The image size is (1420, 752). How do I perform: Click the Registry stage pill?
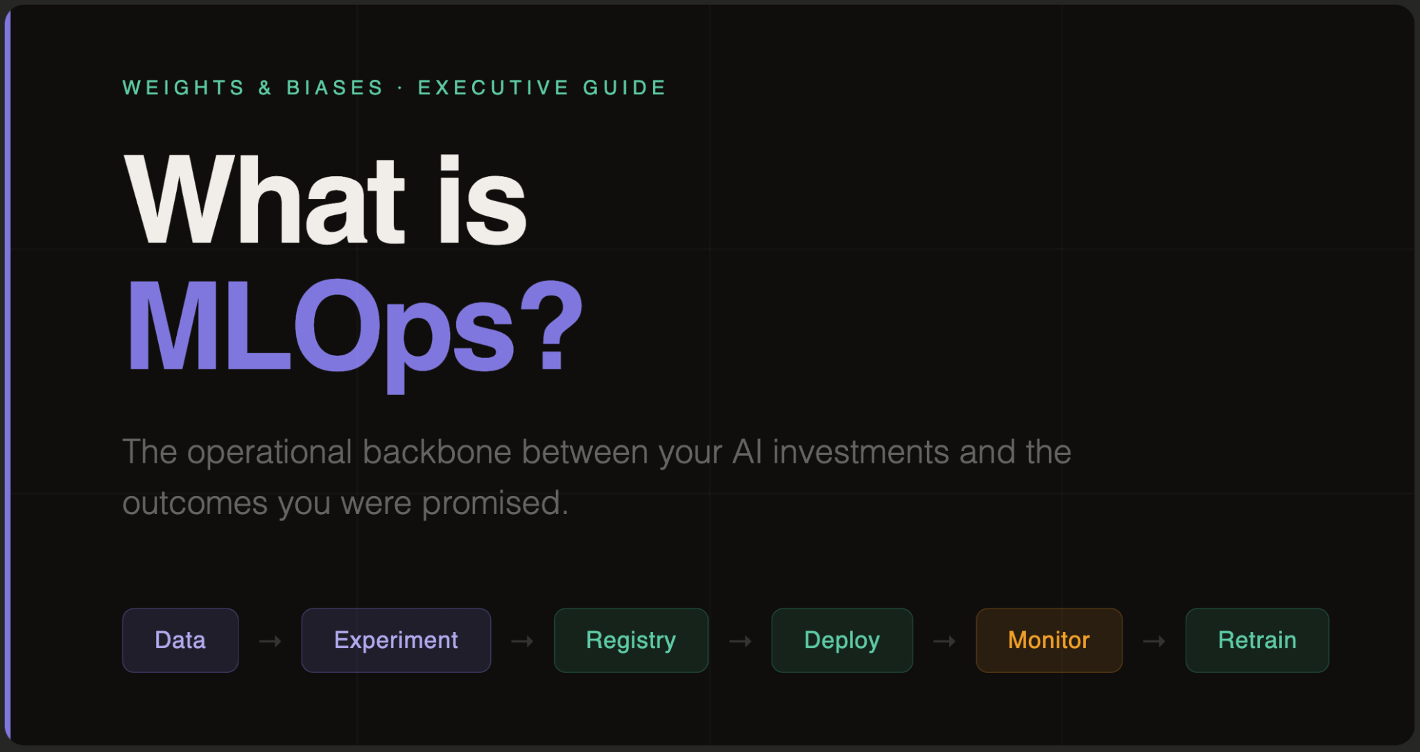(631, 640)
